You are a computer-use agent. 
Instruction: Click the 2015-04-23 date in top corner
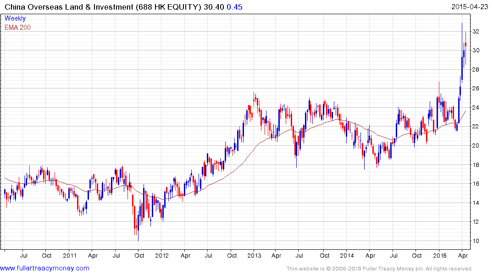click(469, 7)
